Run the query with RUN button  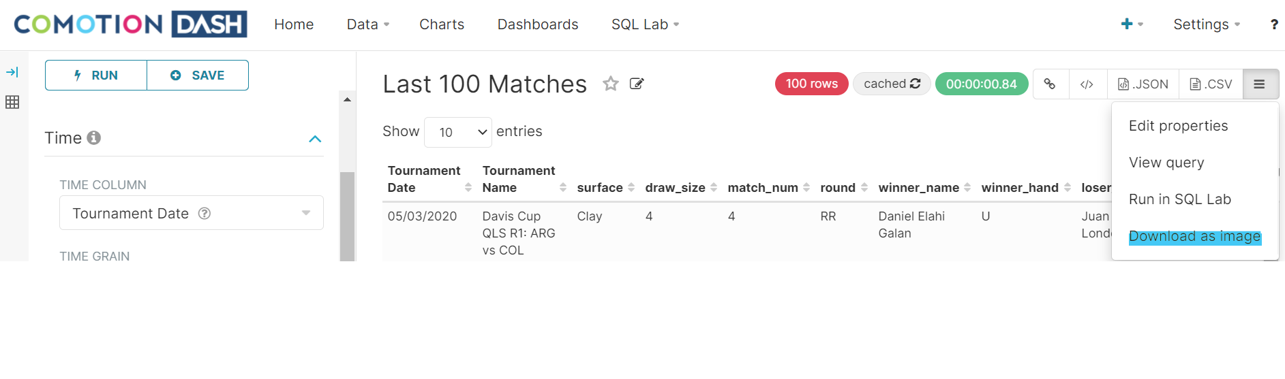click(x=96, y=75)
